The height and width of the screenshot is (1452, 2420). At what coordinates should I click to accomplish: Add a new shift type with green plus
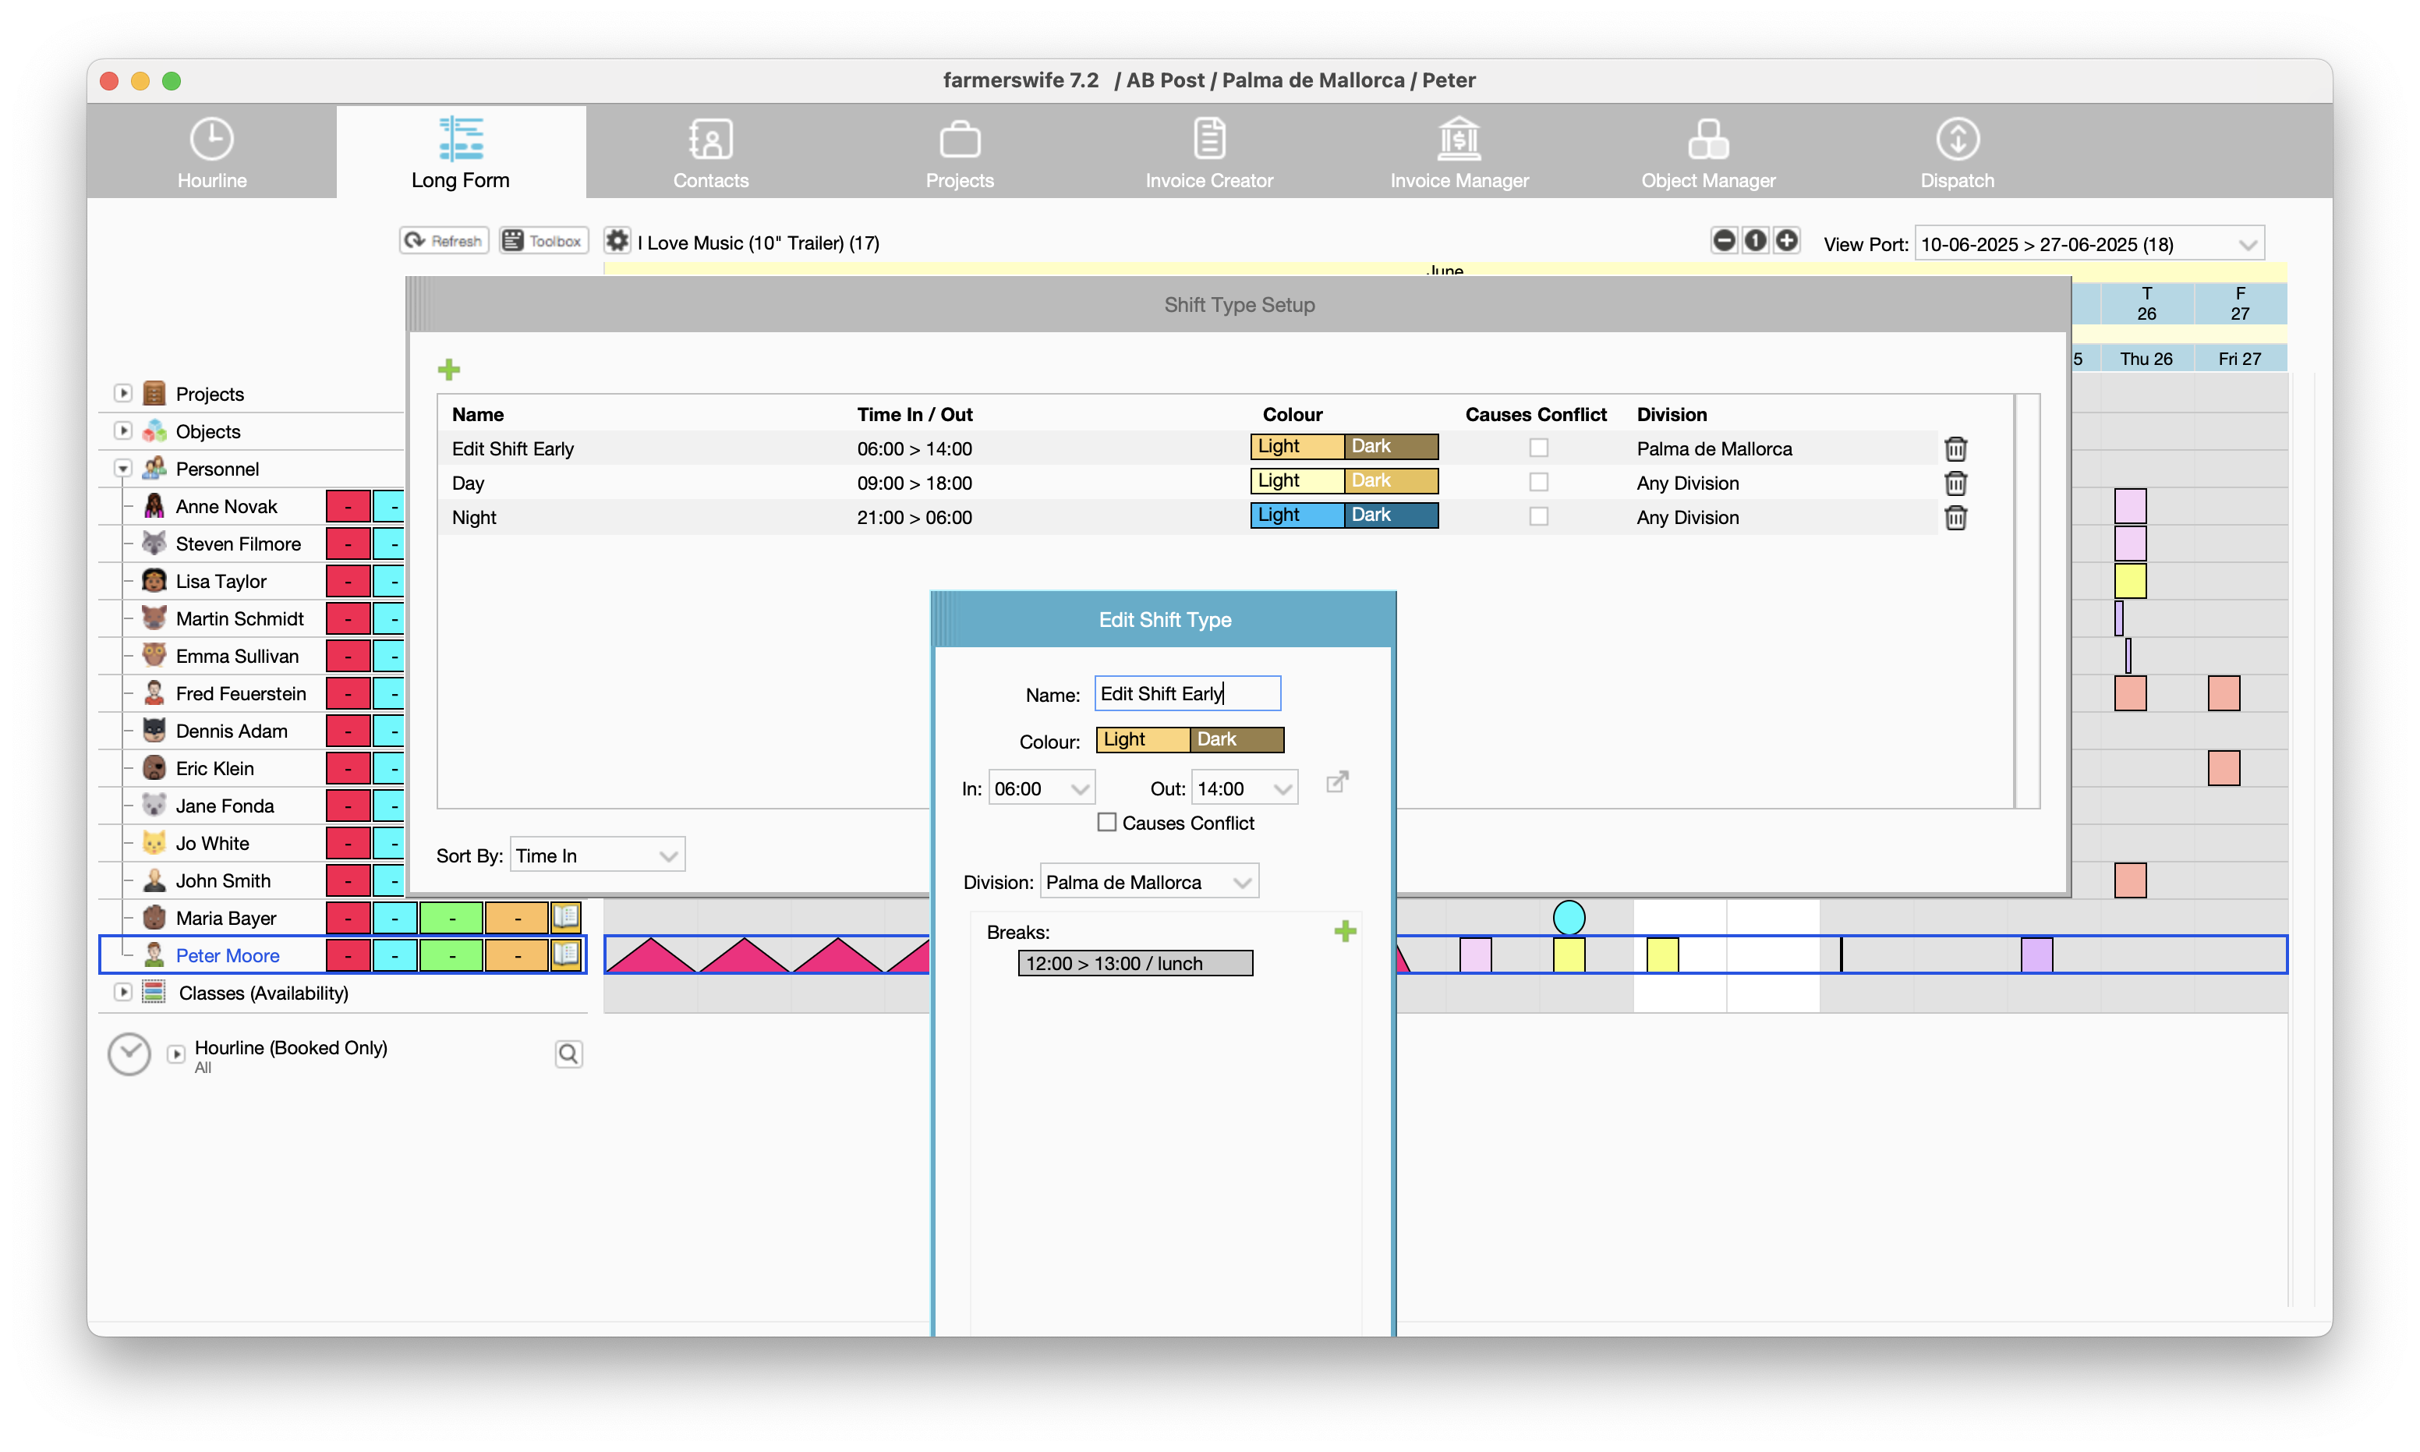click(449, 370)
